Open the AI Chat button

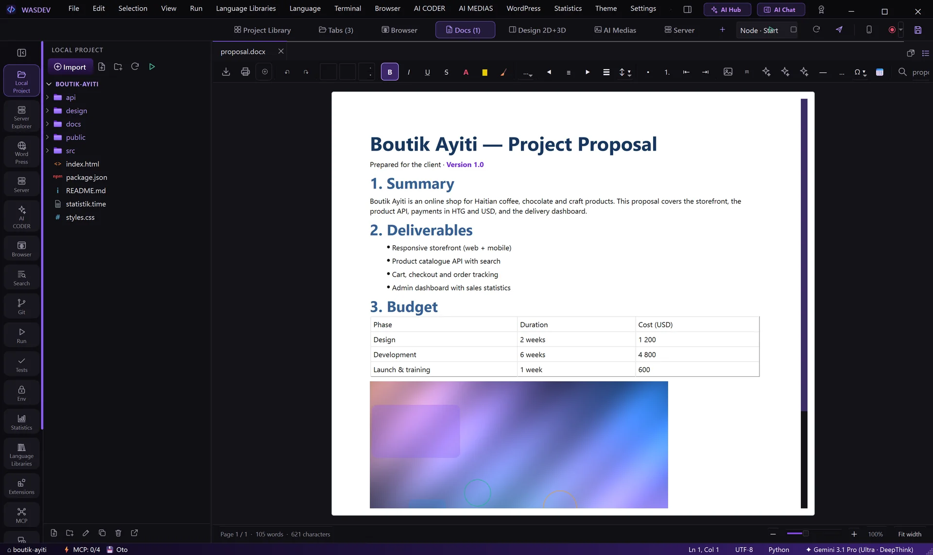point(780,10)
